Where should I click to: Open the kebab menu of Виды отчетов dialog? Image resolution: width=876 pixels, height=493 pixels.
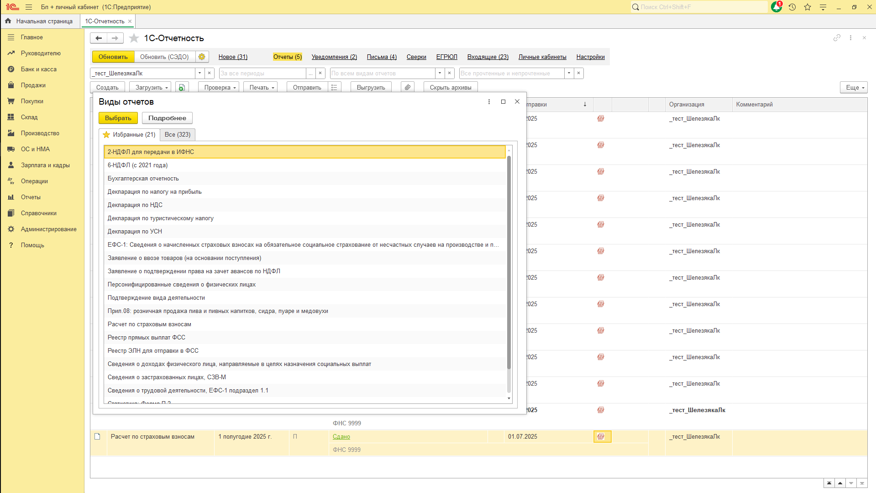click(489, 101)
